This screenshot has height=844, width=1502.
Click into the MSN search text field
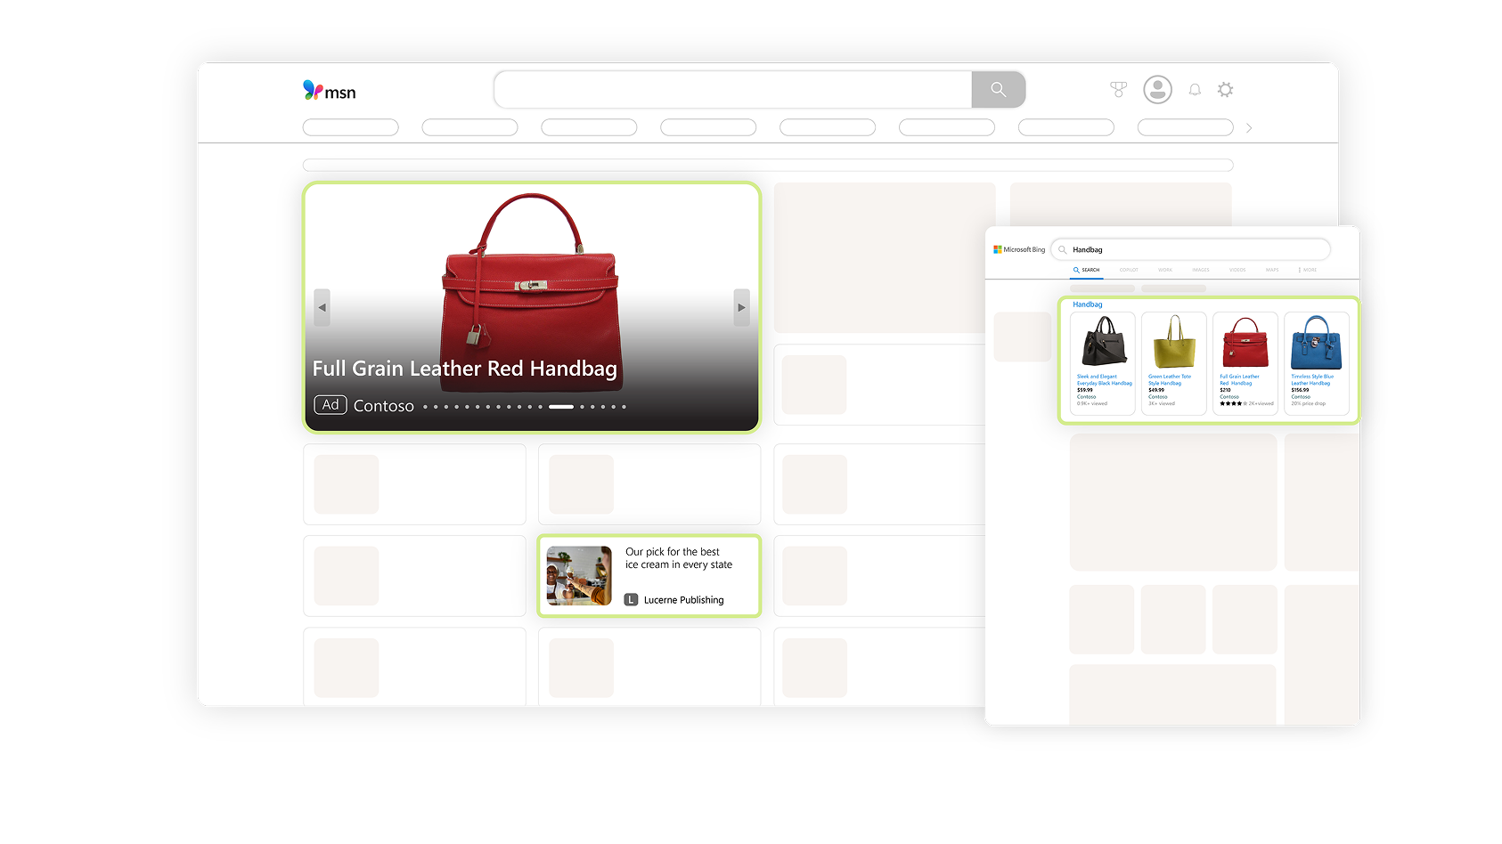tap(732, 90)
